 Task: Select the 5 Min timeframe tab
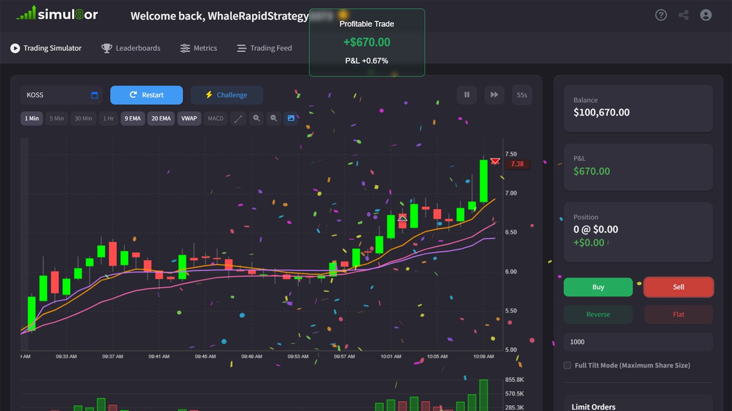click(56, 118)
